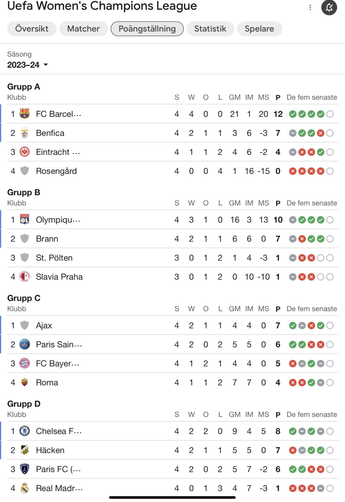Expand the 2023–24 season dropdown
The width and height of the screenshot is (345, 502).
[27, 65]
